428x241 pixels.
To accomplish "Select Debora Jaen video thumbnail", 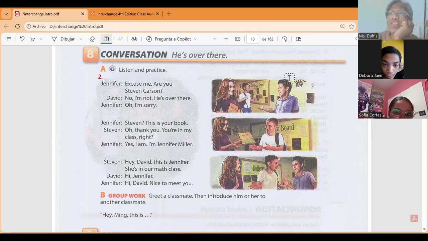I will point(393,59).
